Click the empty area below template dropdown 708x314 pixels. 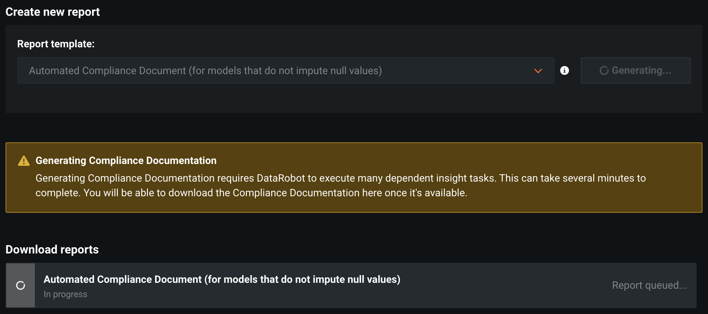tap(279, 98)
